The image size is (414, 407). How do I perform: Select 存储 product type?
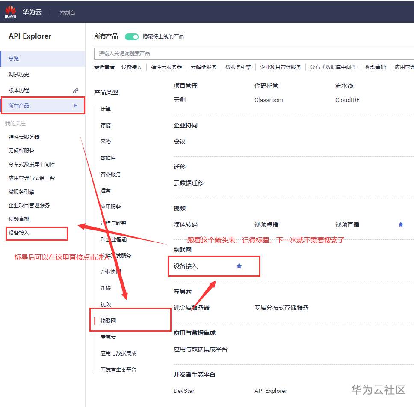(106, 126)
